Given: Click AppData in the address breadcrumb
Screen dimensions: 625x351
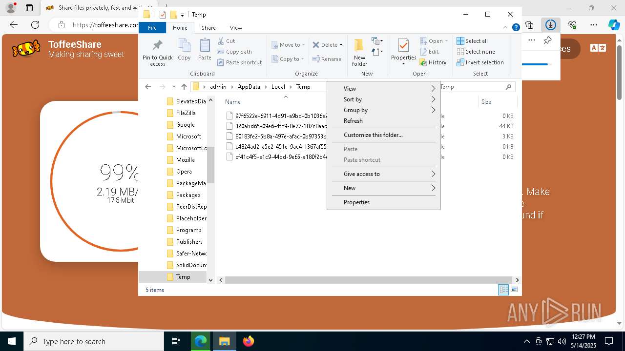Looking at the screenshot, I should pyautogui.click(x=249, y=87).
